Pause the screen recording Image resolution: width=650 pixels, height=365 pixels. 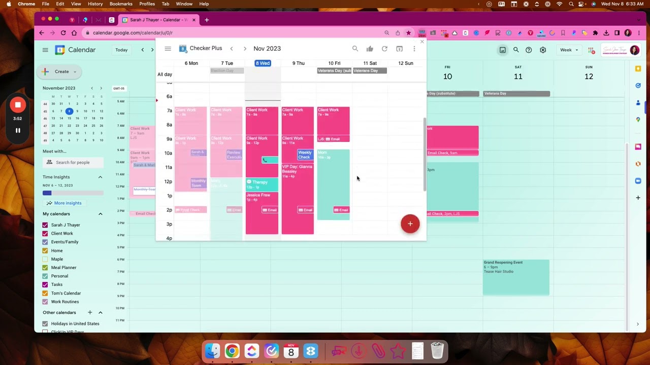[18, 130]
